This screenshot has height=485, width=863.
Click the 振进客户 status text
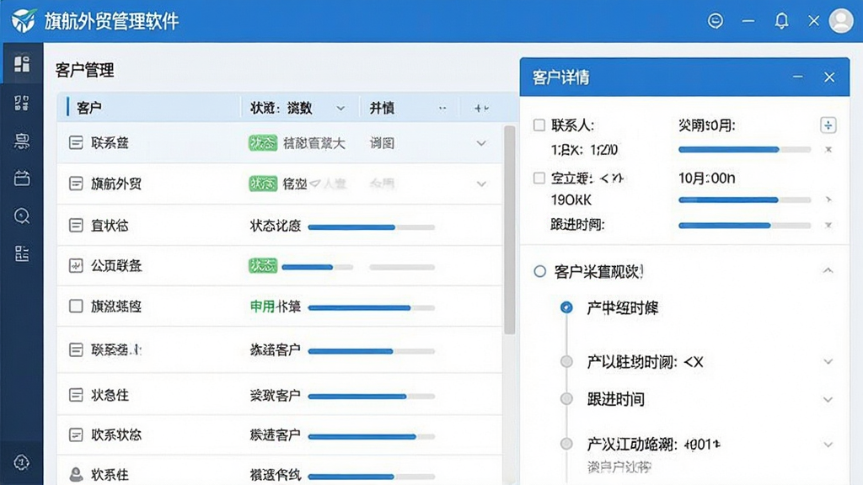pos(276,435)
